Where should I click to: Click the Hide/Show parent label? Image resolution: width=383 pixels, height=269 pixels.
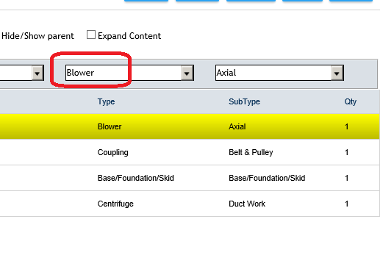(x=37, y=36)
